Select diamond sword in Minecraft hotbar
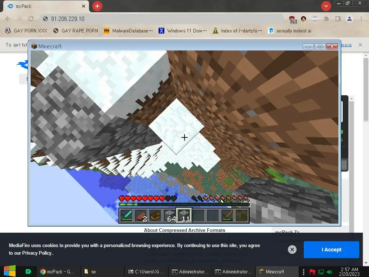This screenshot has width=369, height=277. pos(126,216)
